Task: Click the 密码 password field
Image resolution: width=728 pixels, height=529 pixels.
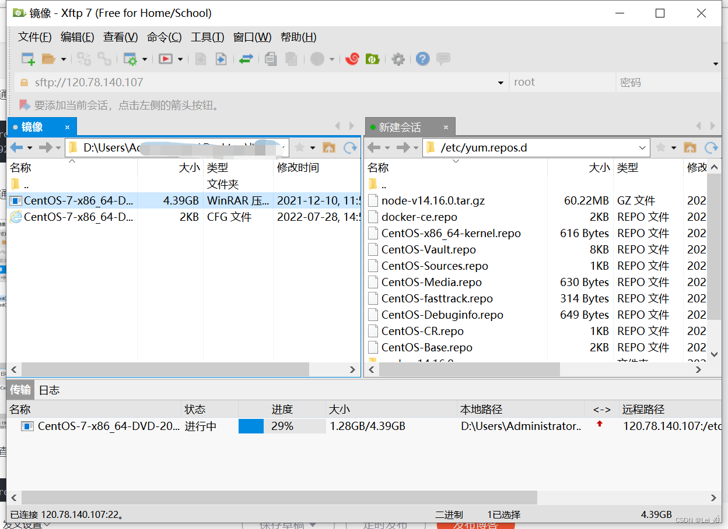Action: (668, 82)
